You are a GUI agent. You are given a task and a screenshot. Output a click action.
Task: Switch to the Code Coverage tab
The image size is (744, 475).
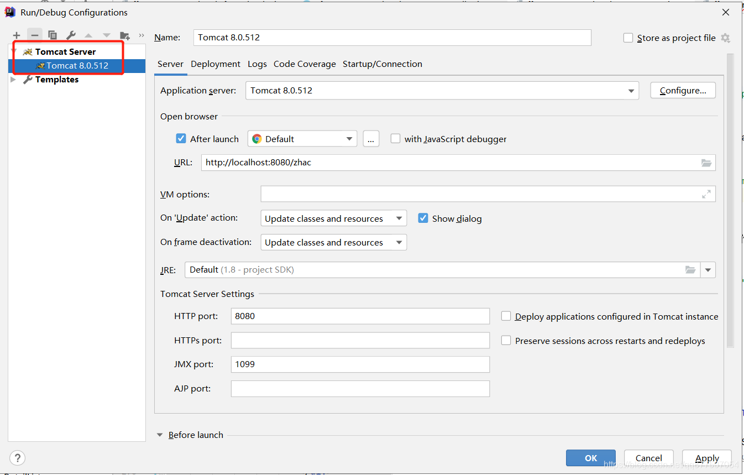coord(305,64)
